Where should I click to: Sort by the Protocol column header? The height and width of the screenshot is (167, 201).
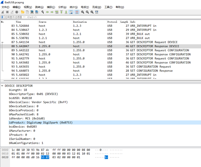click(113, 22)
